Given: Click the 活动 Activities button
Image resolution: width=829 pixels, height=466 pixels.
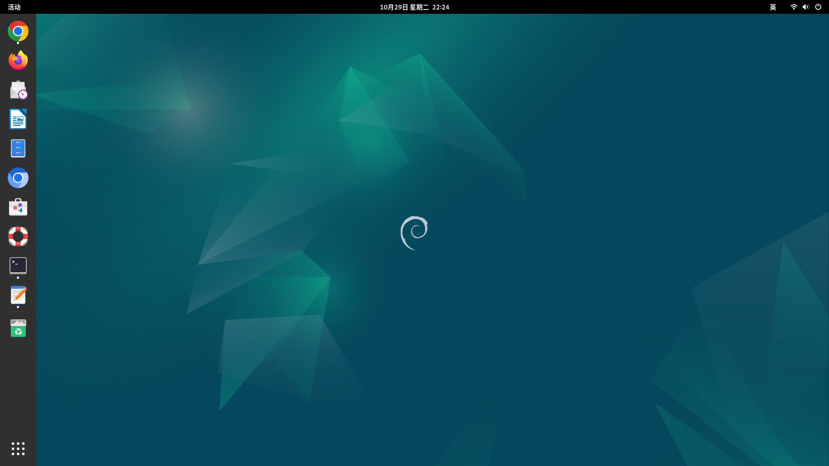Looking at the screenshot, I should coord(14,7).
